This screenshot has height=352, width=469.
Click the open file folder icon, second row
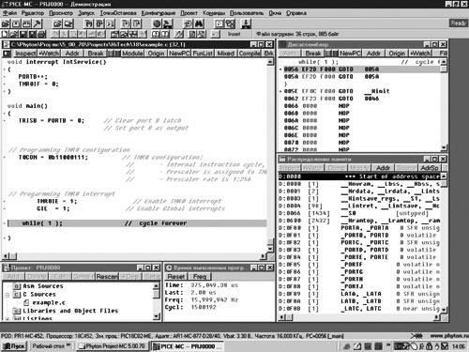click(14, 34)
